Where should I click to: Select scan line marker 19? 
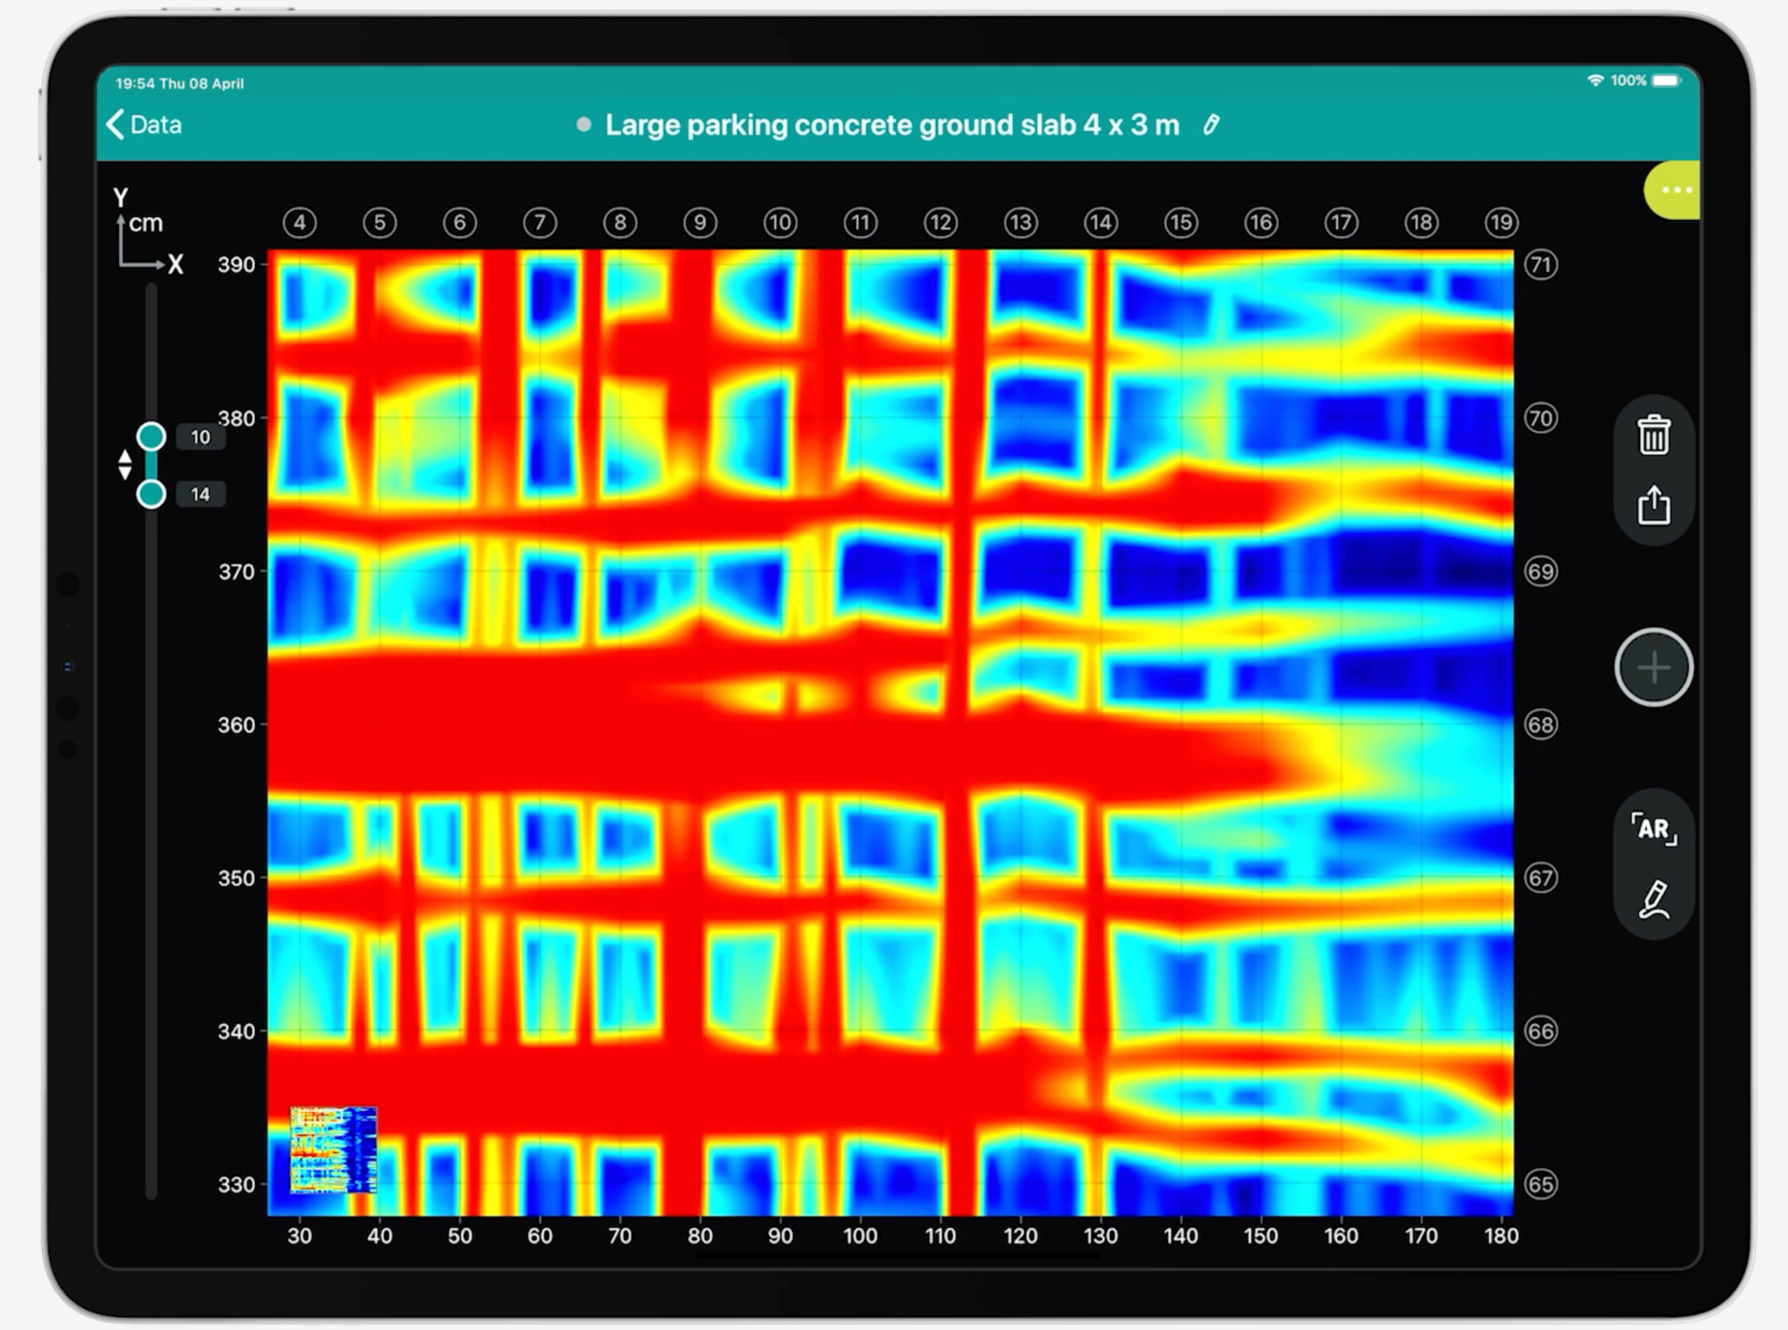click(1500, 223)
